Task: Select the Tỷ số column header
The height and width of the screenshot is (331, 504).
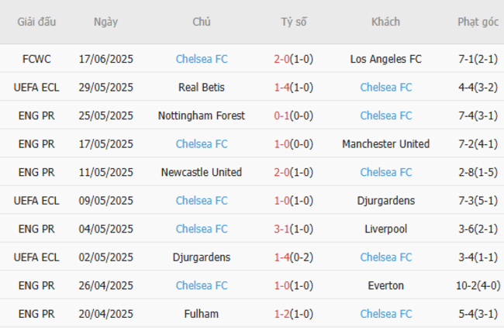Action: 294,22
